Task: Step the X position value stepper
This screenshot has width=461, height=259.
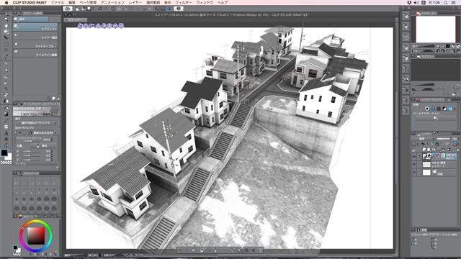Action: 52,151
